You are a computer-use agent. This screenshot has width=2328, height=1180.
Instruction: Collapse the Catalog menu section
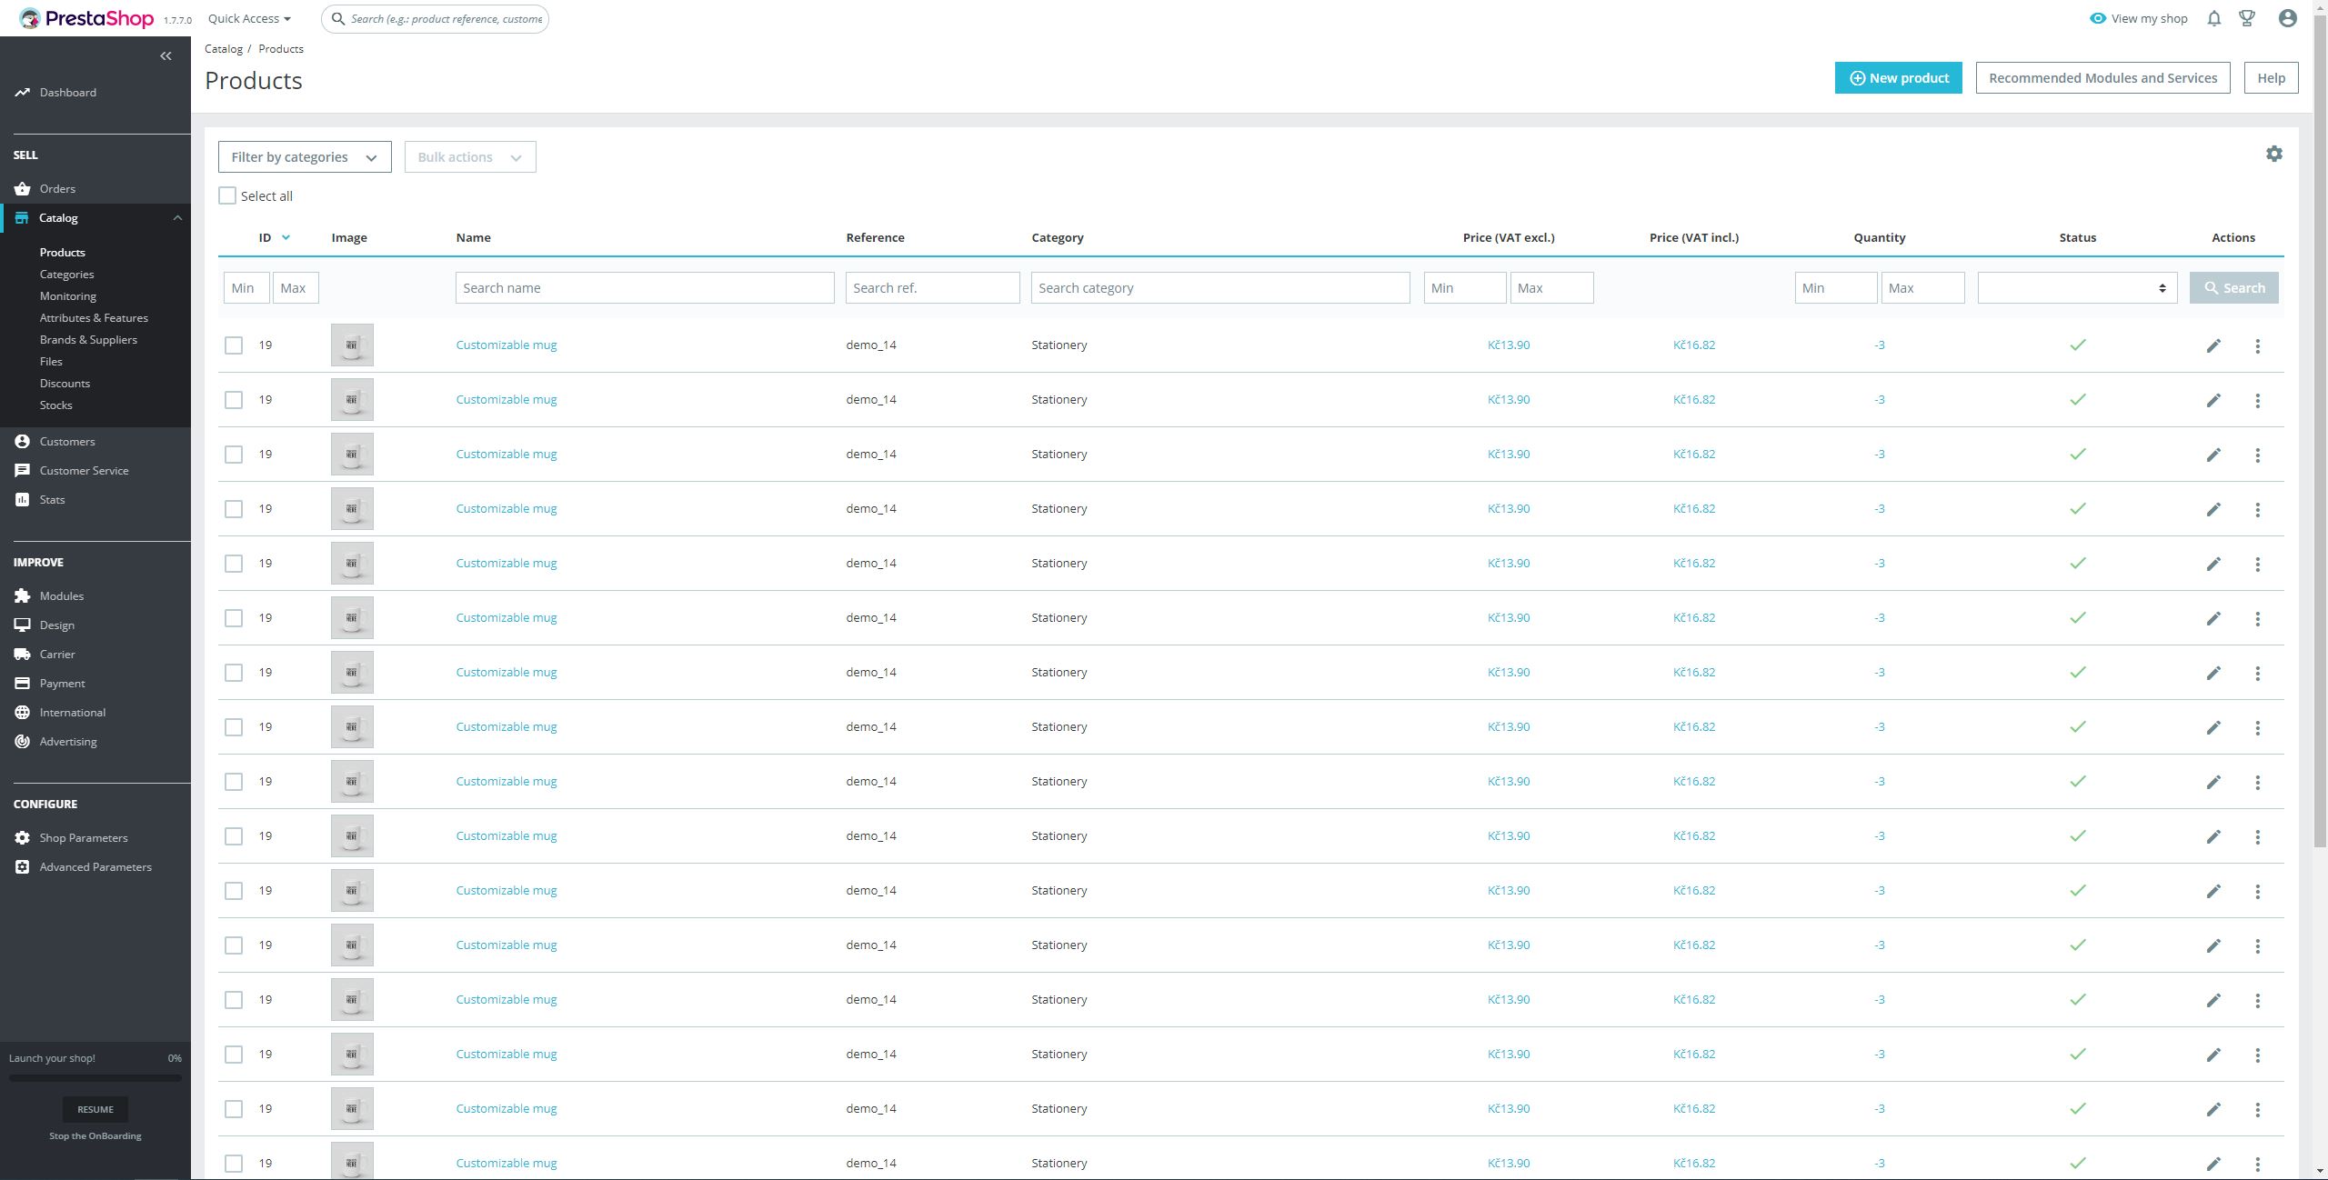pyautogui.click(x=177, y=217)
